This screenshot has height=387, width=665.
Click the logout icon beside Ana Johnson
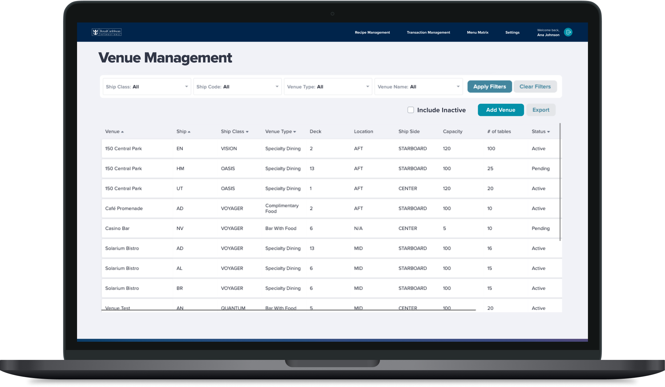tap(568, 32)
